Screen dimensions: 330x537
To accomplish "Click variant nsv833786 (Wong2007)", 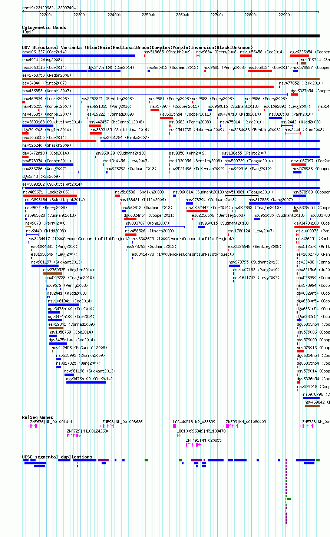I will (x=44, y=169).
